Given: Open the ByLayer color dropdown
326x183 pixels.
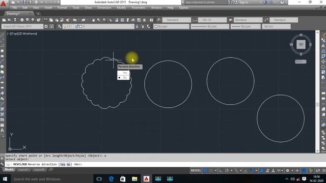Looking at the screenshot, I should [172, 26].
